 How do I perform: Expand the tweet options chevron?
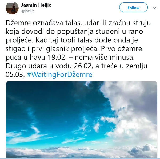tap(155, 8)
